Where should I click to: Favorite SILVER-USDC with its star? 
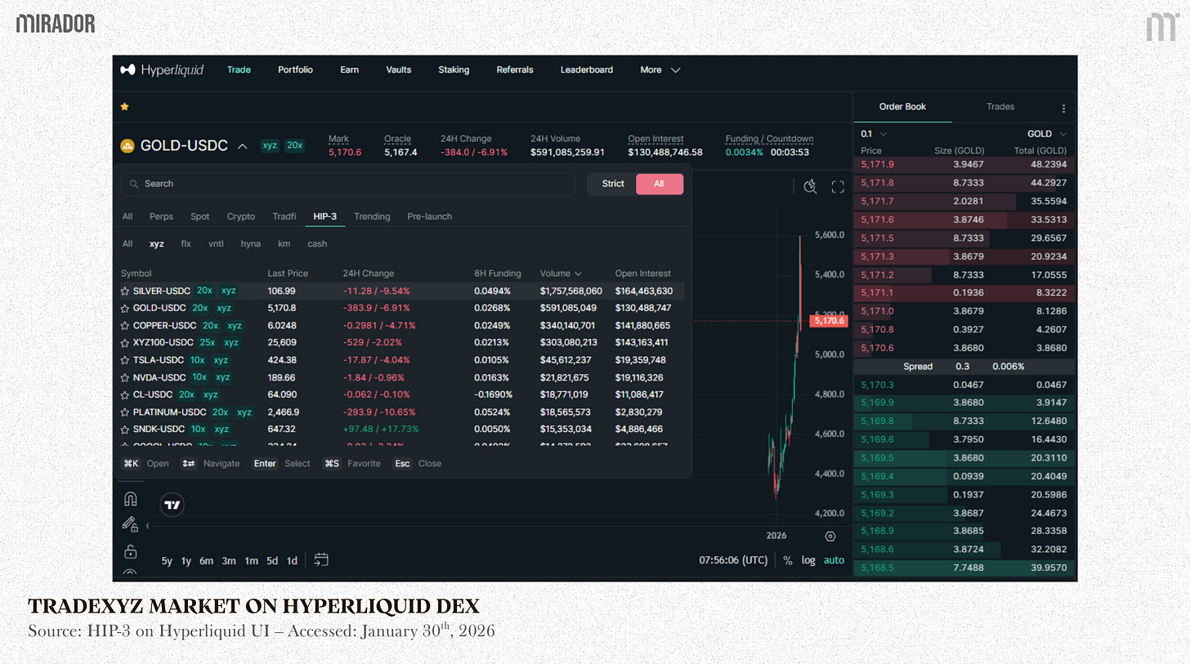[125, 291]
